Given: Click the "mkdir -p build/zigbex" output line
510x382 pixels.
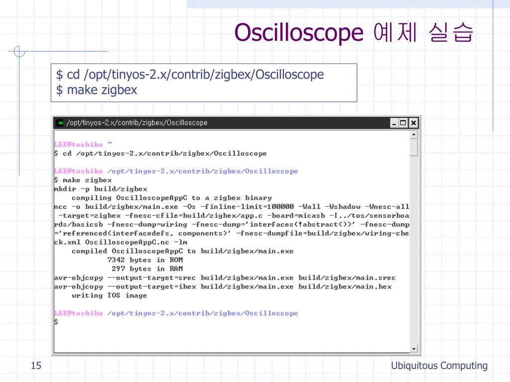Looking at the screenshot, I should (x=101, y=189).
